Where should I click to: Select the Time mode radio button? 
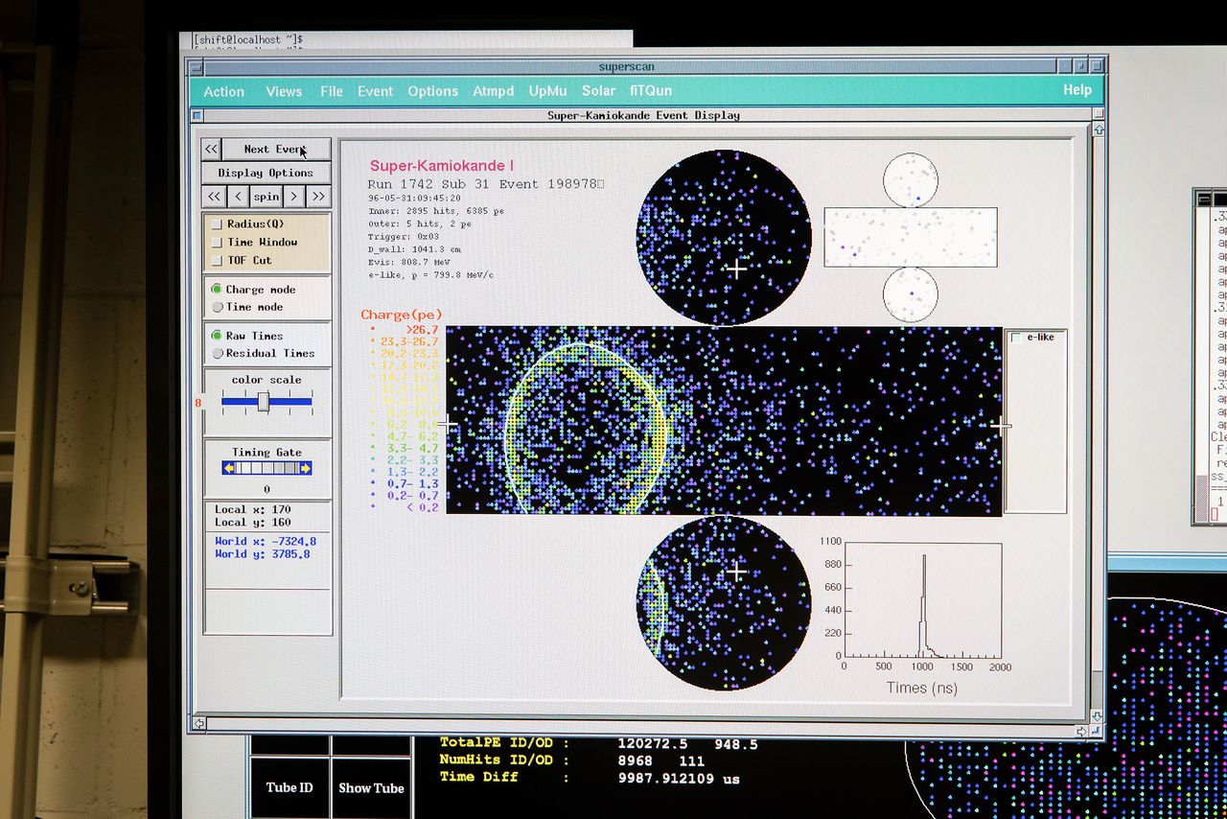click(x=217, y=307)
